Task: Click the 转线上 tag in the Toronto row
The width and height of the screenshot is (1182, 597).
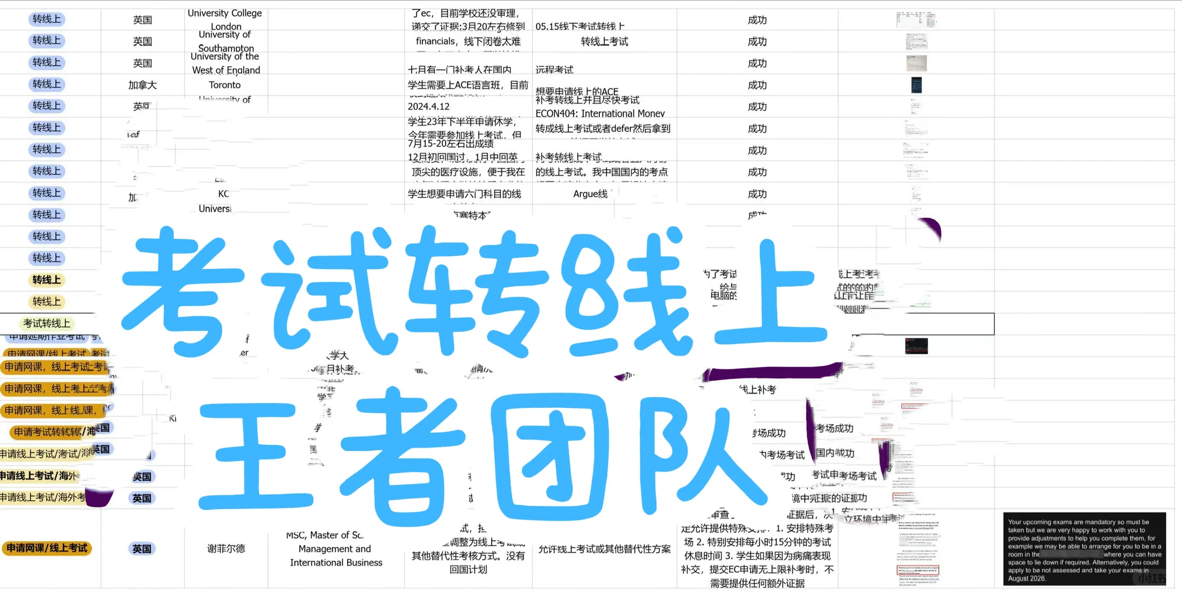Action: pyautogui.click(x=46, y=84)
